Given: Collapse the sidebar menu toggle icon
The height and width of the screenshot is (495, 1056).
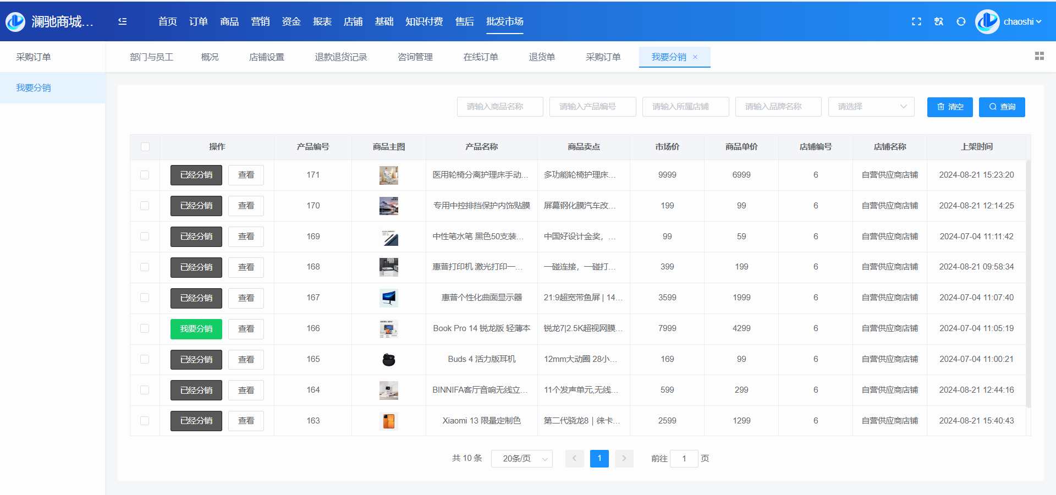Looking at the screenshot, I should tap(122, 21).
